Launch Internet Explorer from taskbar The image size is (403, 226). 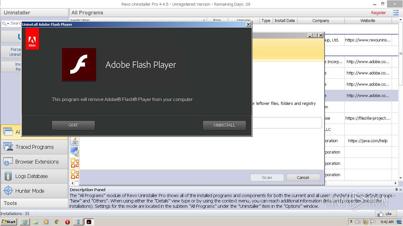[25, 222]
